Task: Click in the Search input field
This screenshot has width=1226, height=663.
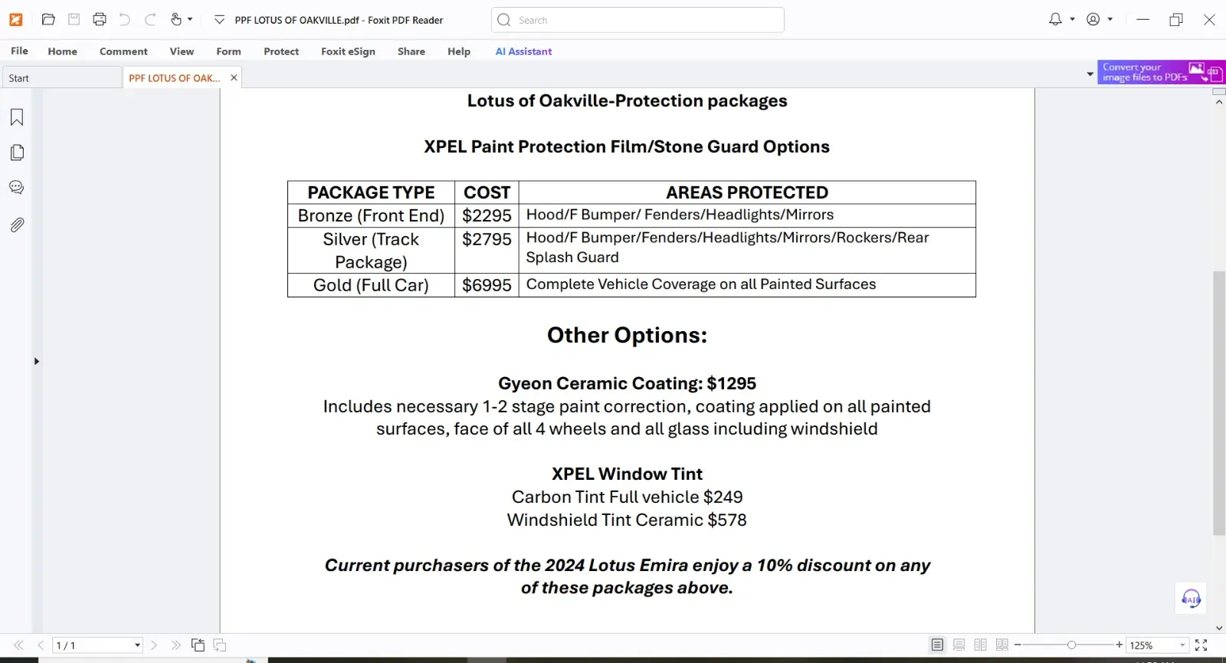Action: point(644,20)
